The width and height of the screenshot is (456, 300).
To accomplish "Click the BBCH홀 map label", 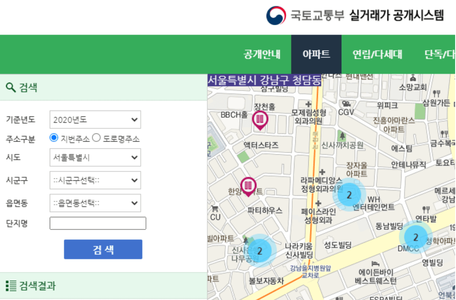I will tap(234, 115).
